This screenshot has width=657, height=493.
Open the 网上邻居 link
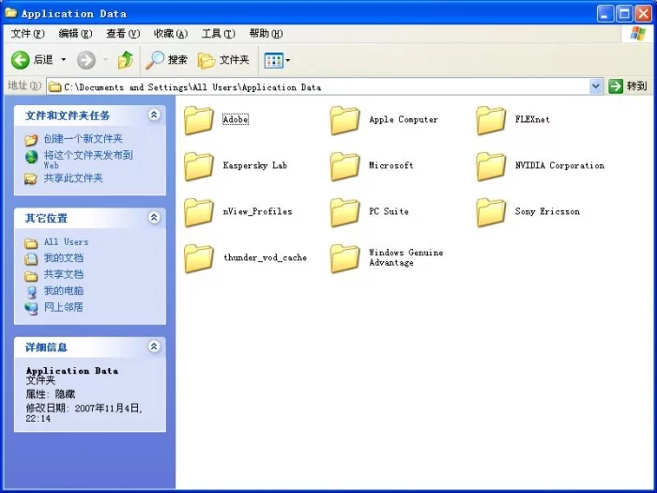click(64, 307)
